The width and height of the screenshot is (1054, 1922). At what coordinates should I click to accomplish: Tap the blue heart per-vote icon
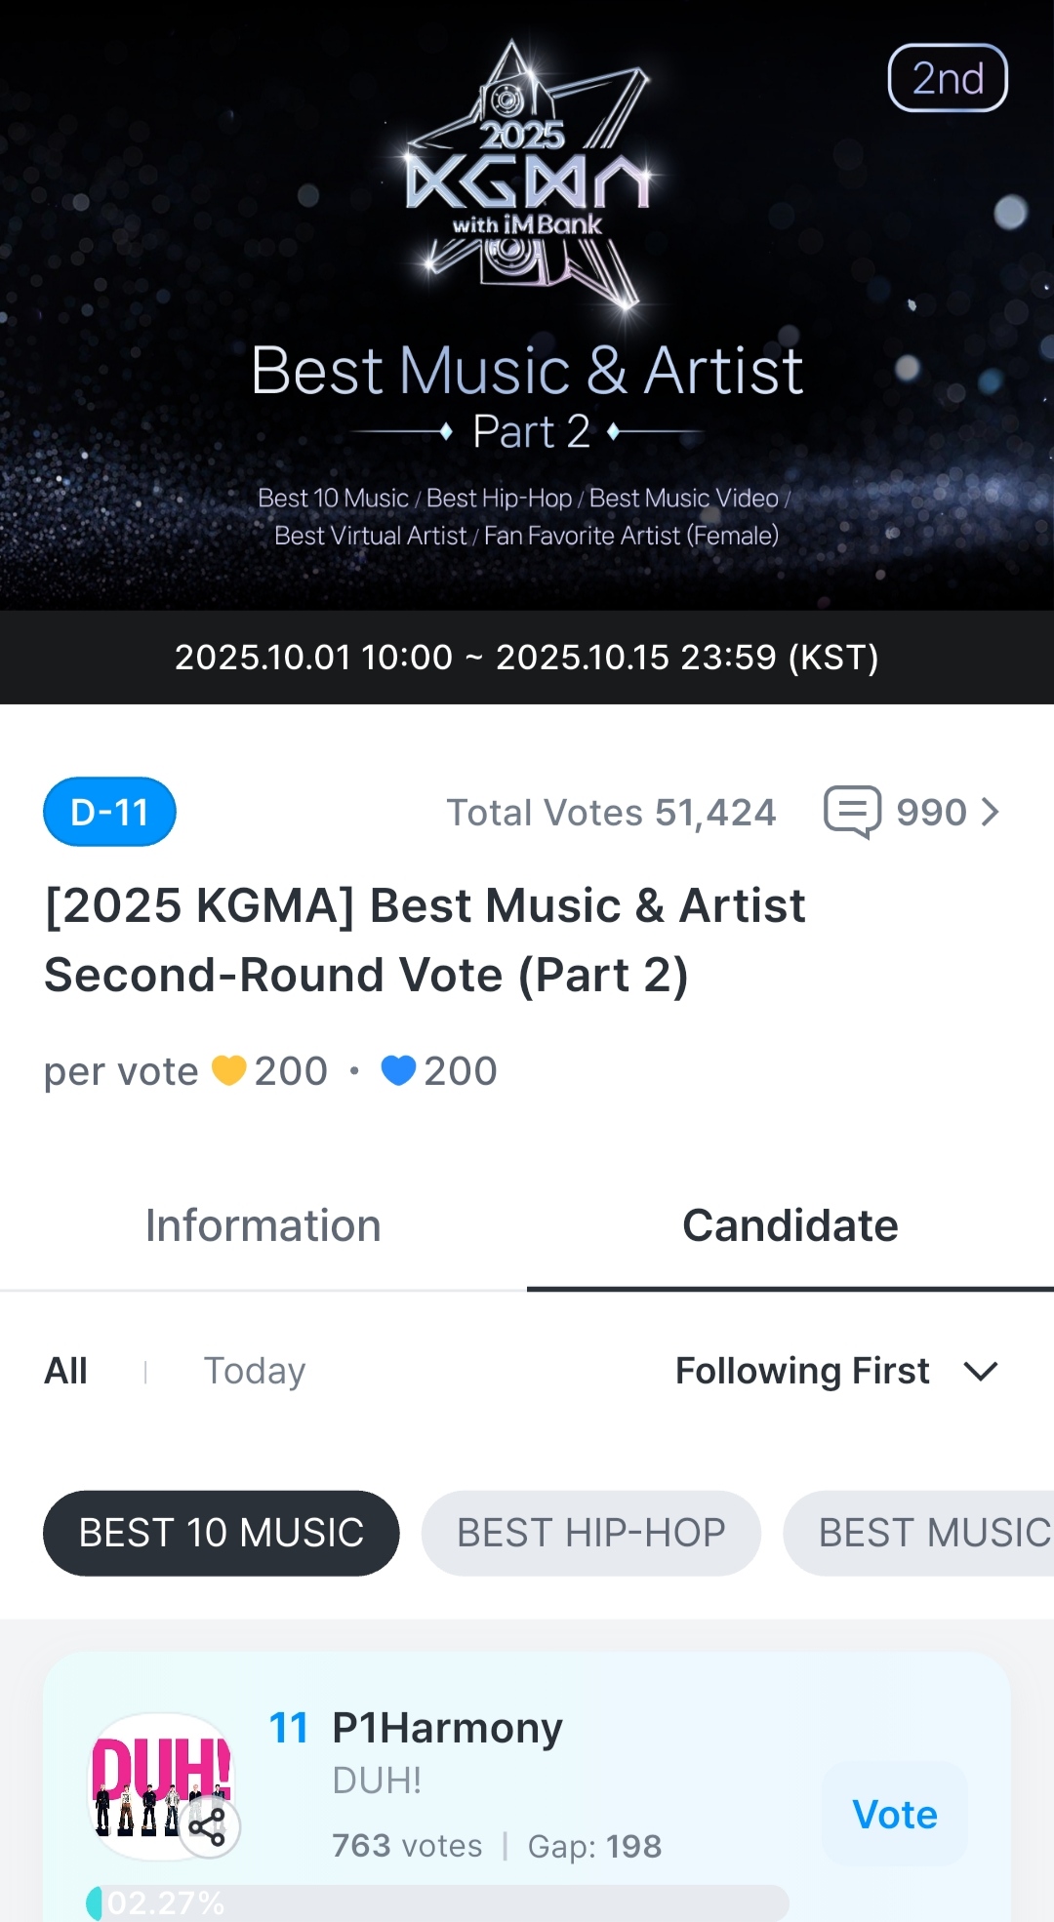pyautogui.click(x=398, y=1070)
